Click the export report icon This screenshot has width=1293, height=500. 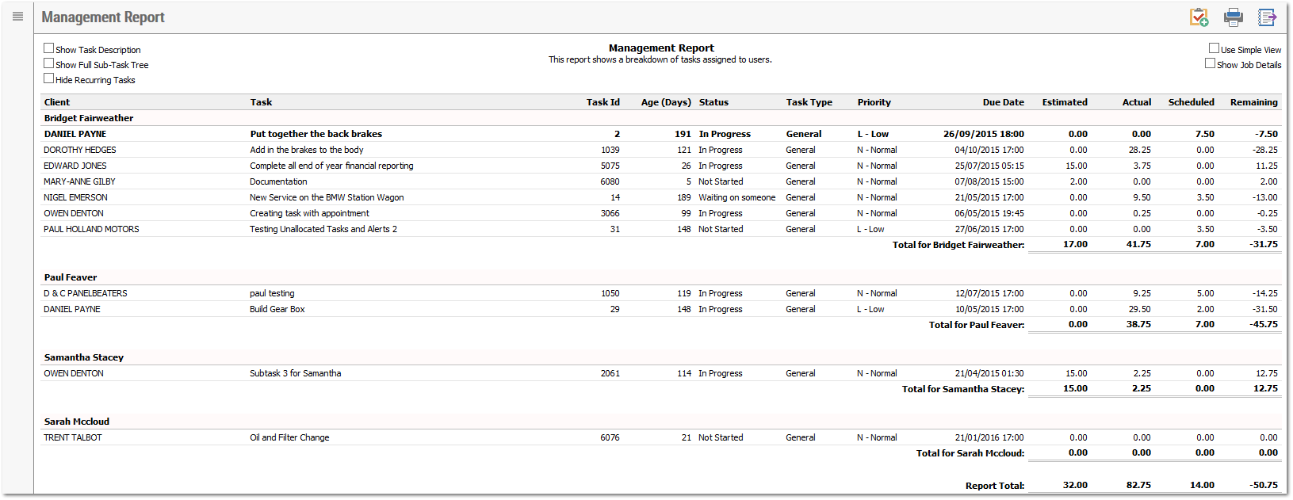point(1268,17)
